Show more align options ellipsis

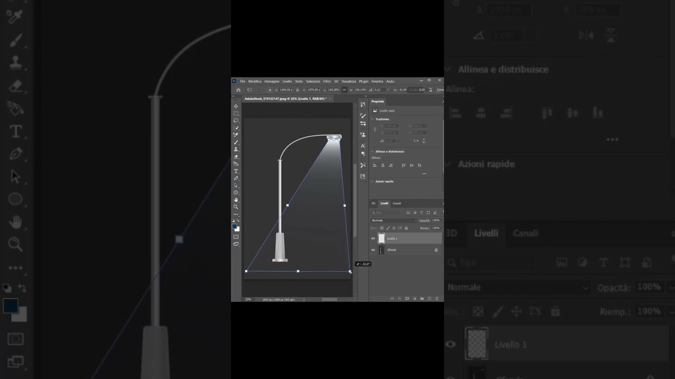(424, 174)
